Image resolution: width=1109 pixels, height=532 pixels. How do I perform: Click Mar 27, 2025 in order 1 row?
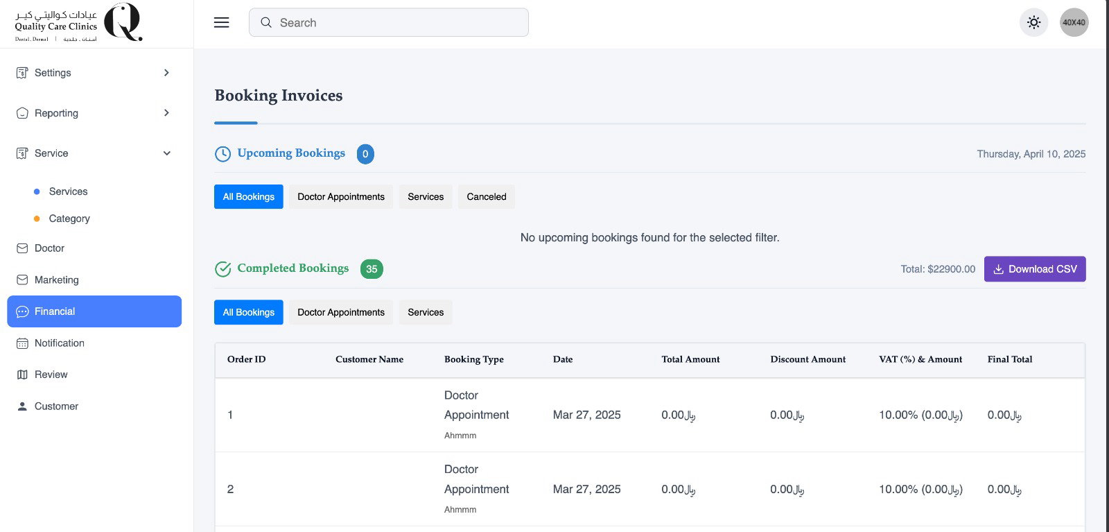pos(587,415)
